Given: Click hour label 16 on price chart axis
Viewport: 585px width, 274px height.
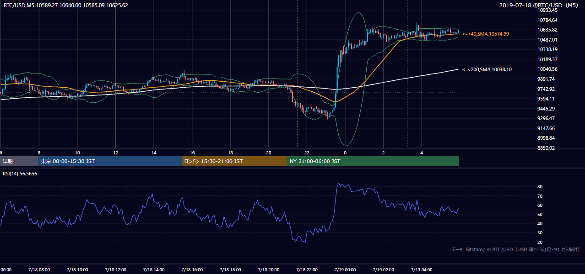Looking at the screenshot, I should [192, 153].
